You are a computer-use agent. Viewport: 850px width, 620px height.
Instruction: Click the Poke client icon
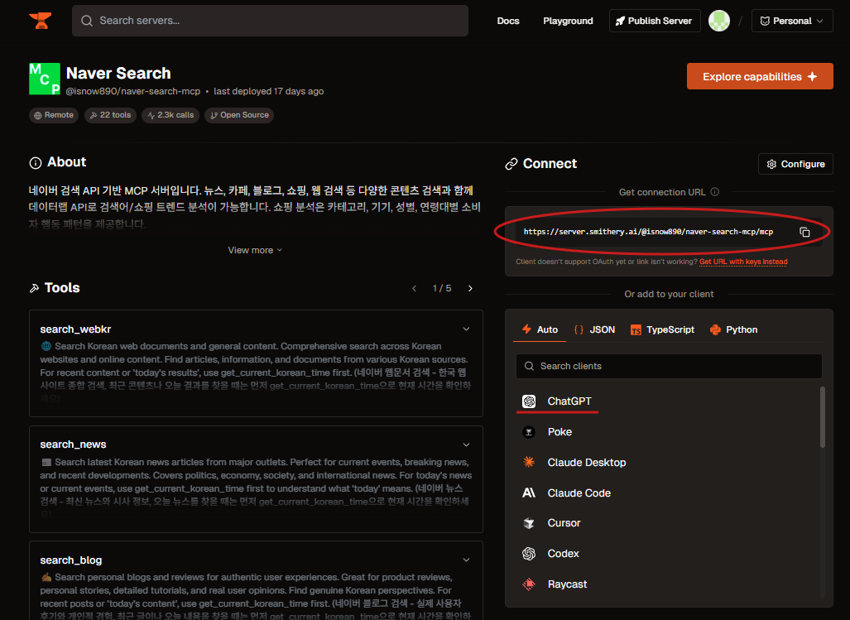point(529,432)
